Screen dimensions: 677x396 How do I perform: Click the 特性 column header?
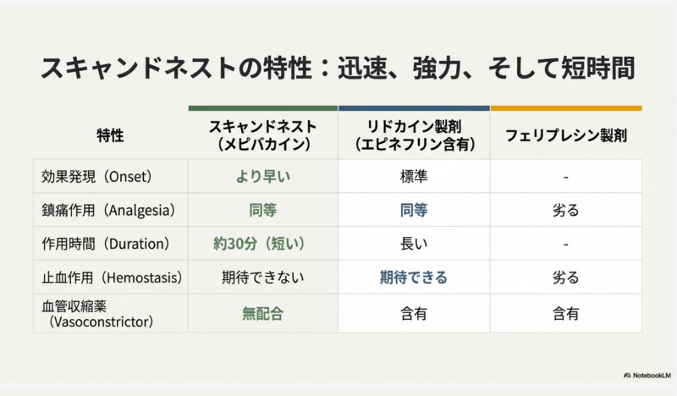[110, 135]
